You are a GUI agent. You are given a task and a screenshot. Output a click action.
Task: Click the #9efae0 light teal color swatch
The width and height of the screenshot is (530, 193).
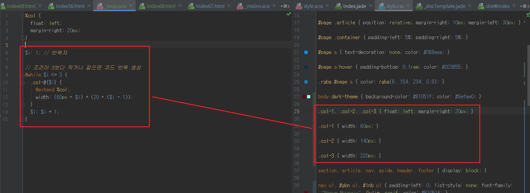tap(309, 97)
